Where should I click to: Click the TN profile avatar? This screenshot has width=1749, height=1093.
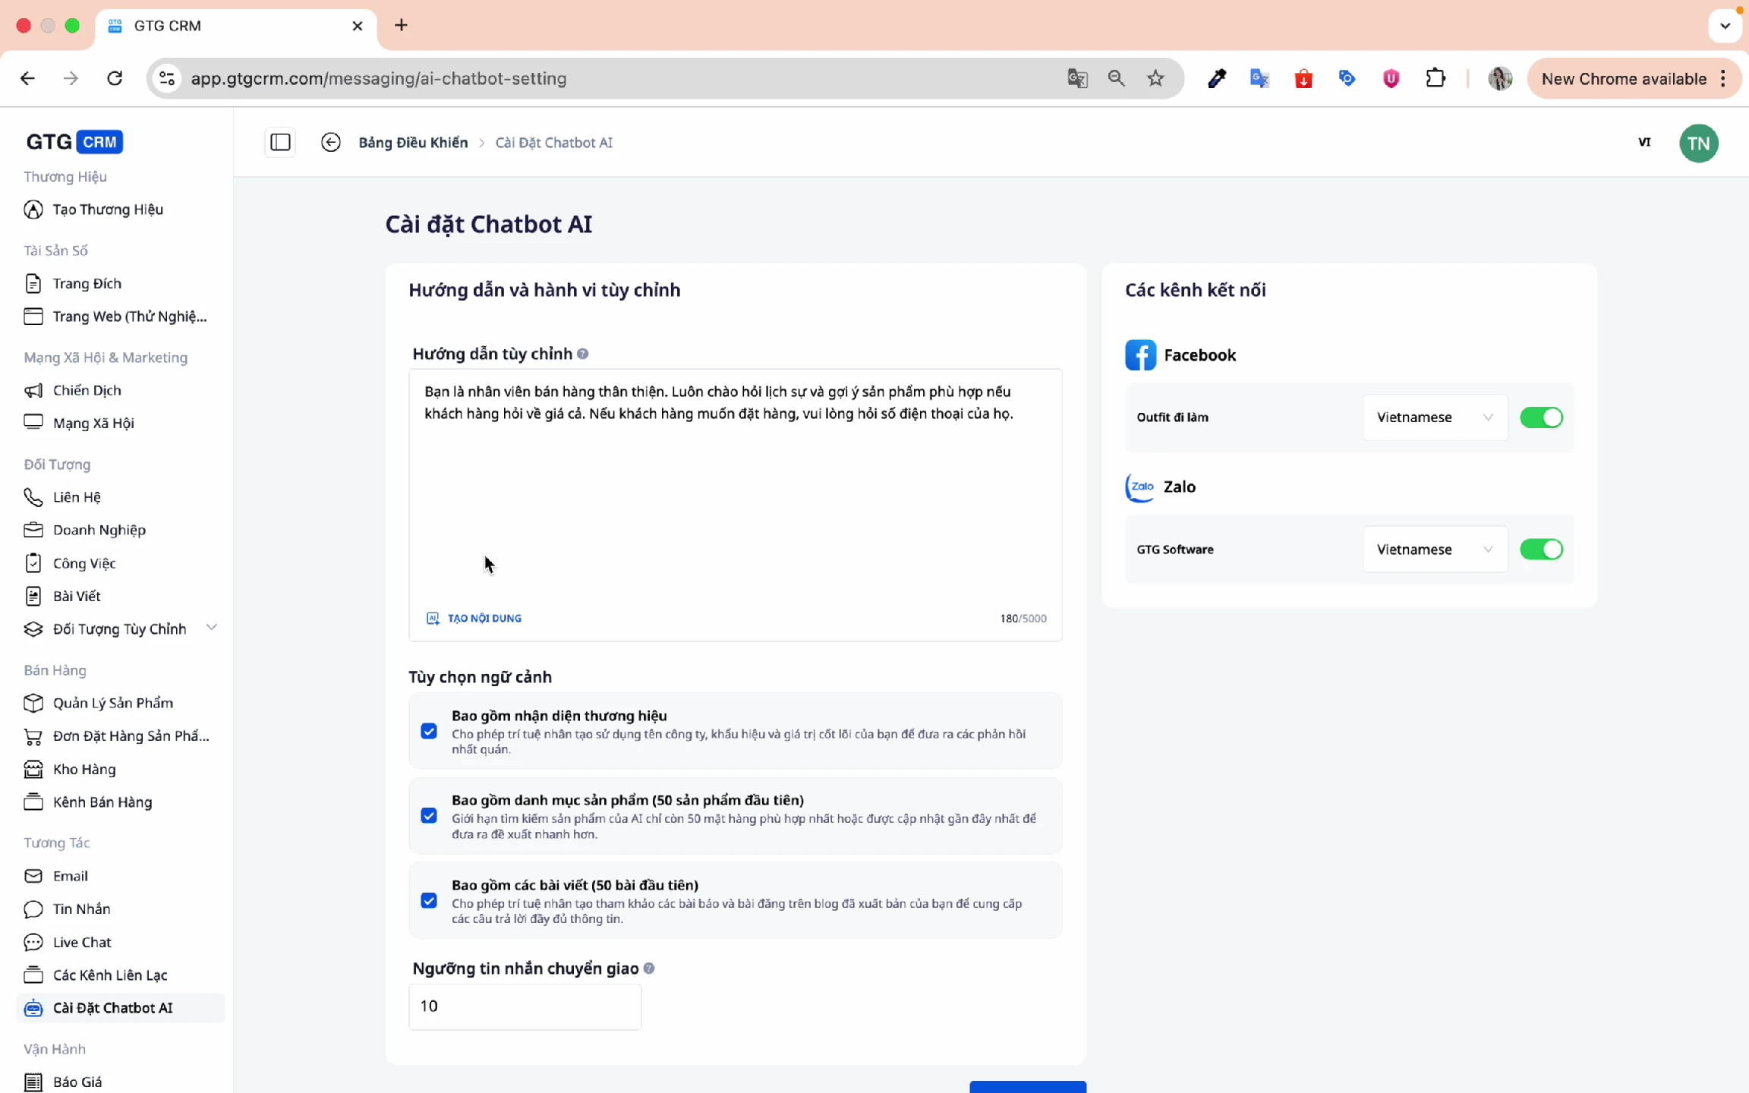coord(1698,143)
